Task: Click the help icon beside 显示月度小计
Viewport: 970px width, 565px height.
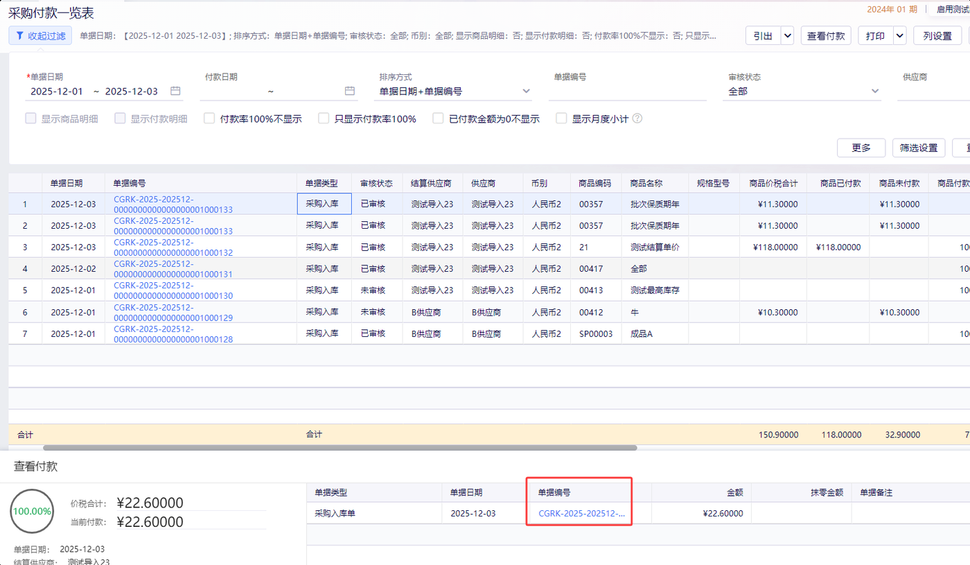Action: point(637,119)
